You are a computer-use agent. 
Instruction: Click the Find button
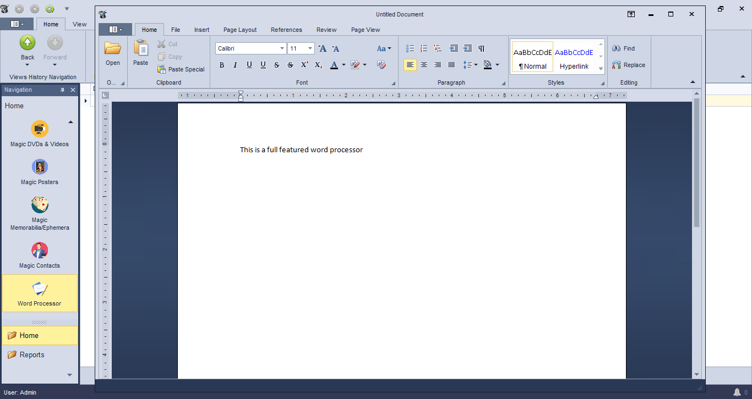point(624,48)
